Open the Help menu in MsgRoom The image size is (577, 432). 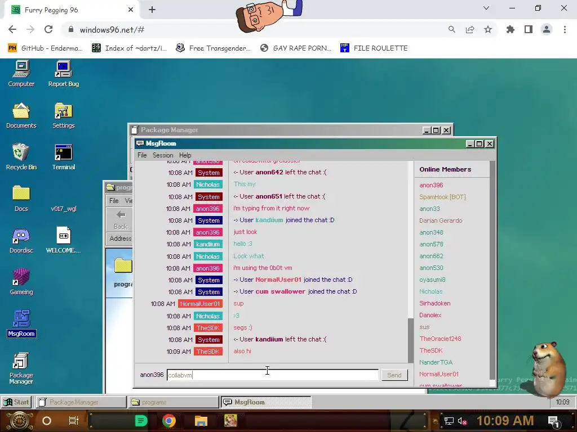[185, 155]
